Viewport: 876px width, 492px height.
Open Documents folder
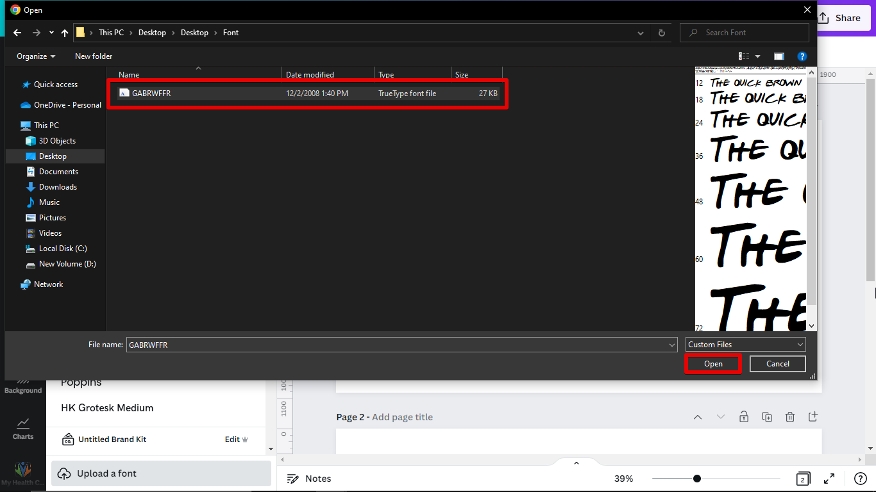[x=58, y=172]
